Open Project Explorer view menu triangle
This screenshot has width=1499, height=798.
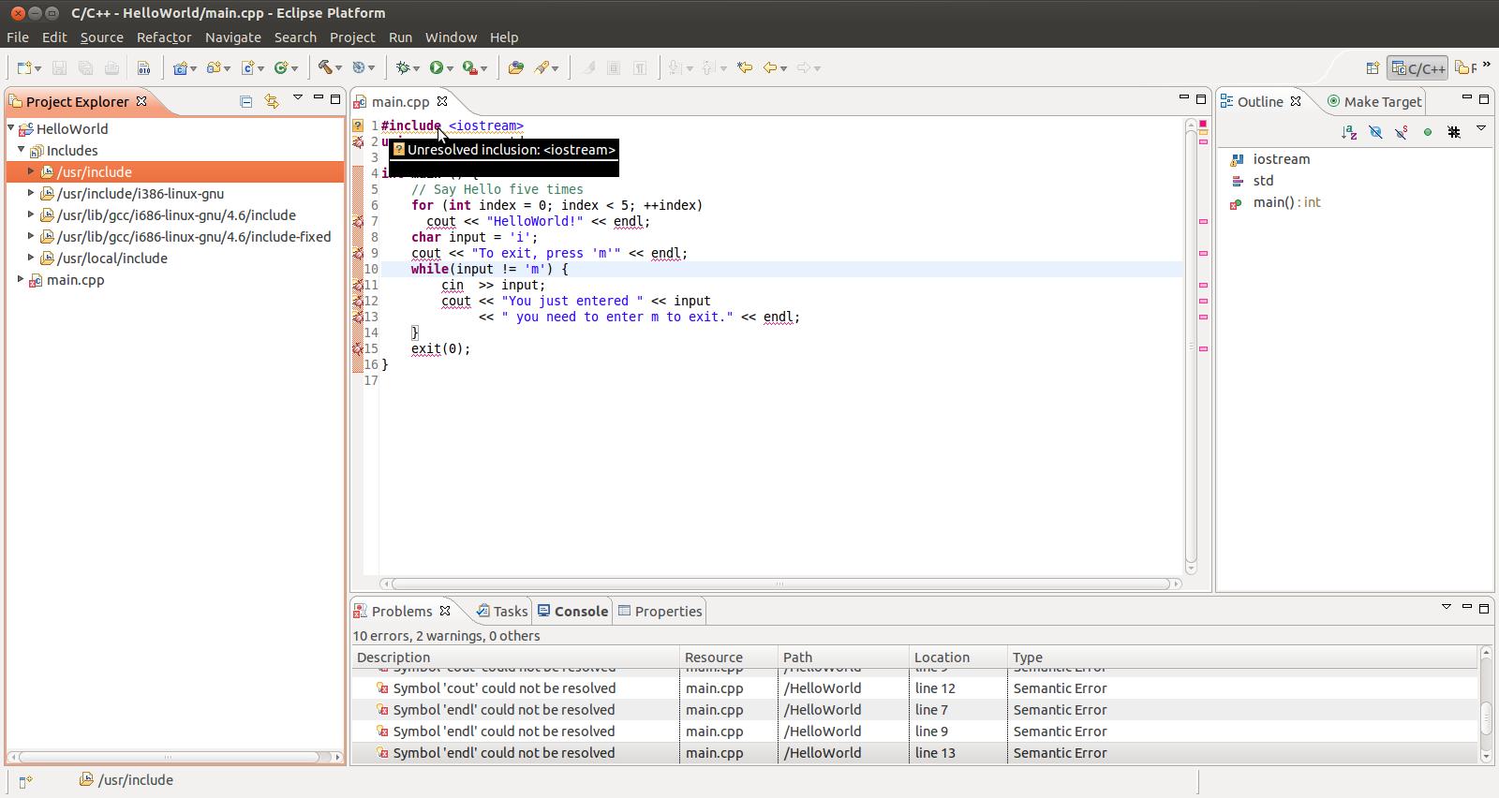point(298,97)
